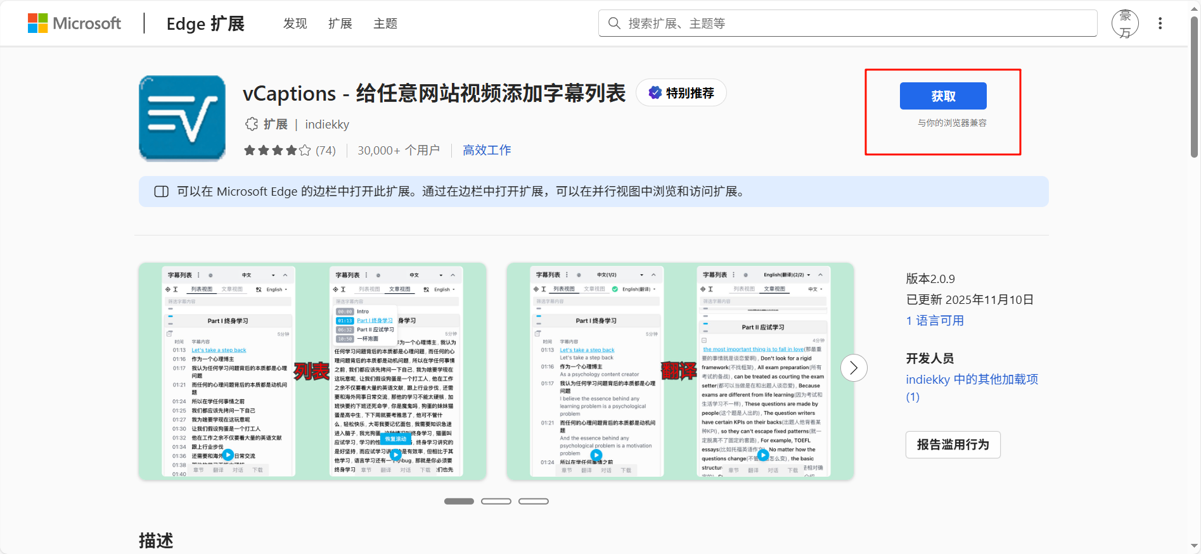Open the Edge 扩展 home link
1201x554 pixels.
coord(205,23)
